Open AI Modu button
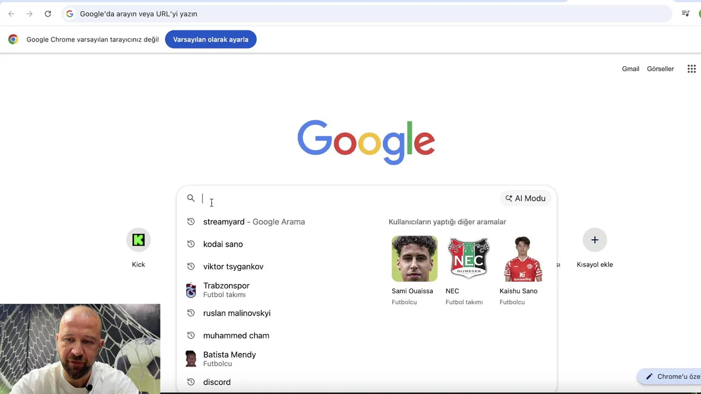Screen dimensions: 701x394 pos(526,198)
